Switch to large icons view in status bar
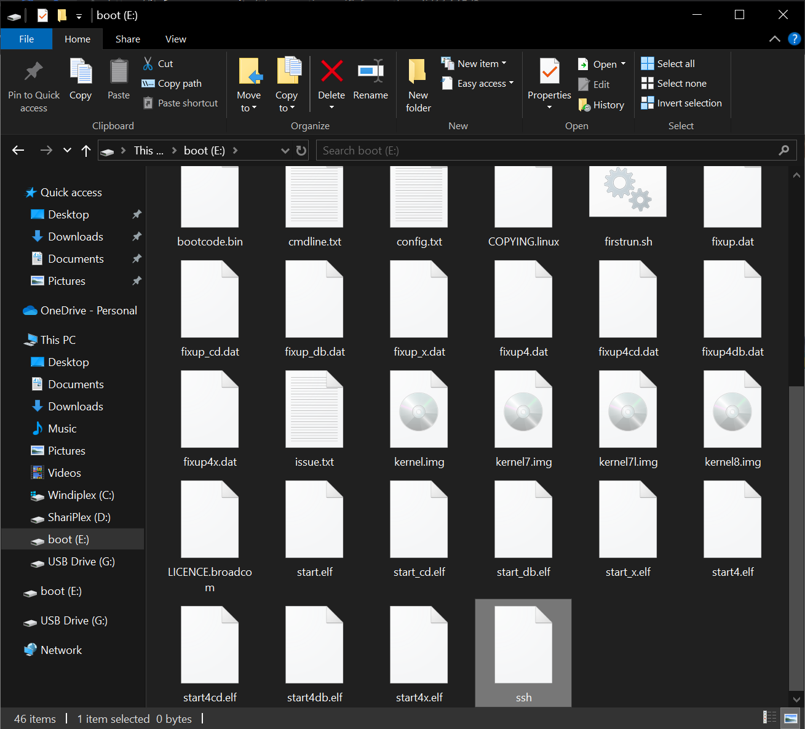This screenshot has height=729, width=805. (790, 717)
